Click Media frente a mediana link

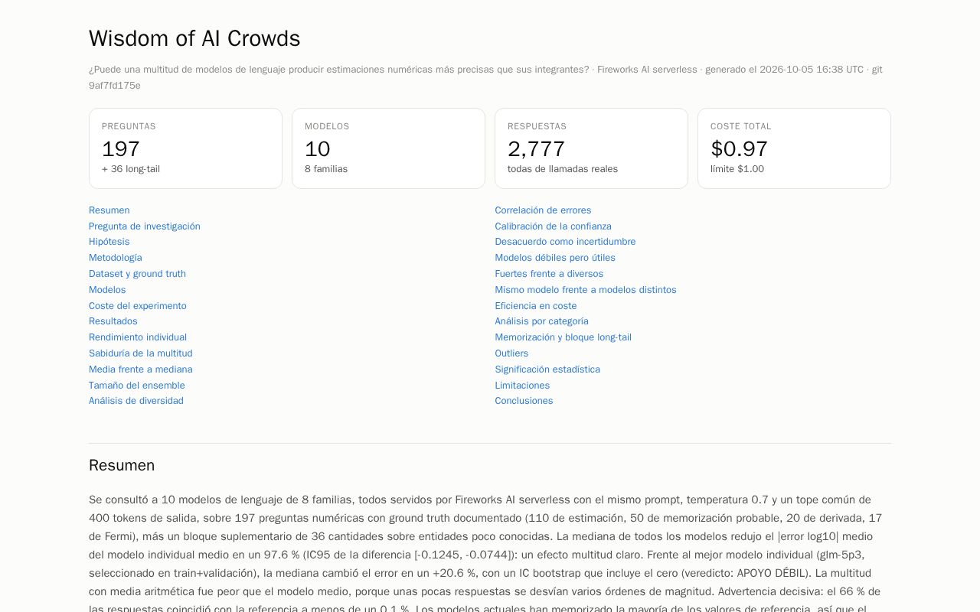point(141,369)
